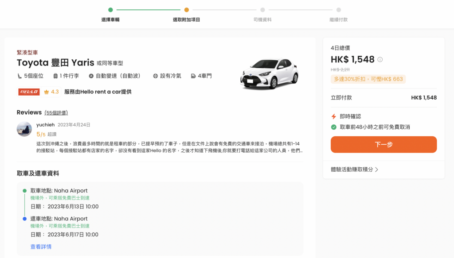Image resolution: width=454 pixels, height=258 pixels.
Task: Expand 體驗活動賺取積分 chevron
Action: click(x=377, y=169)
